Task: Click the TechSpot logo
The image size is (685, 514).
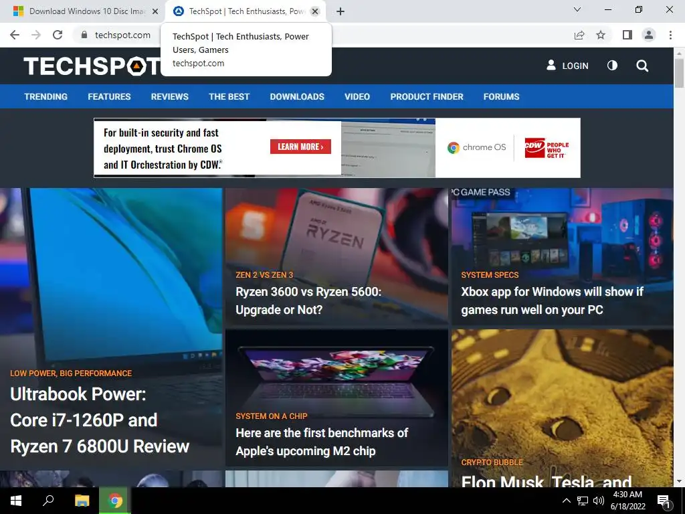Action: point(92,66)
